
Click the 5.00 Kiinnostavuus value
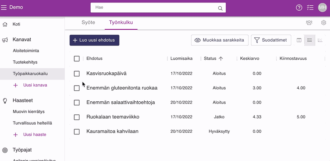[x=301, y=117]
